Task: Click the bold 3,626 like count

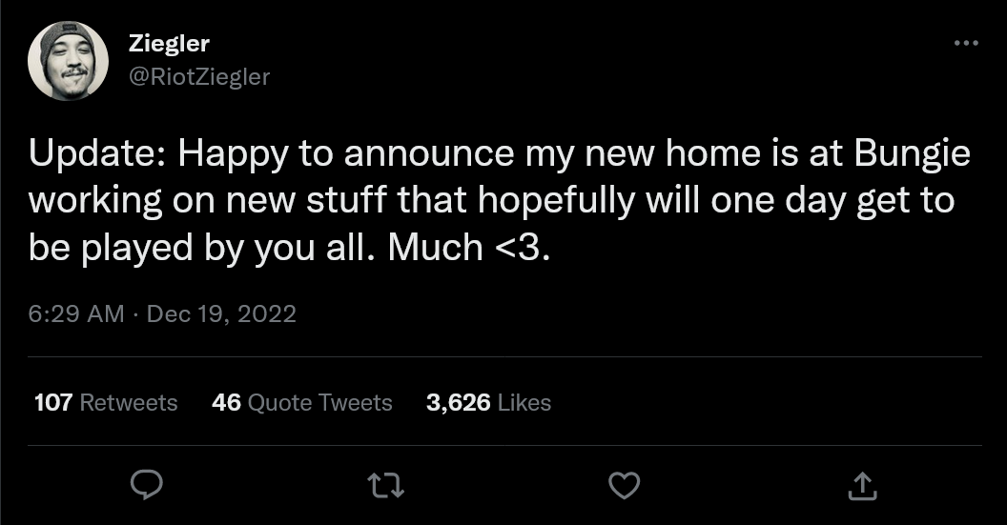Action: [x=459, y=402]
